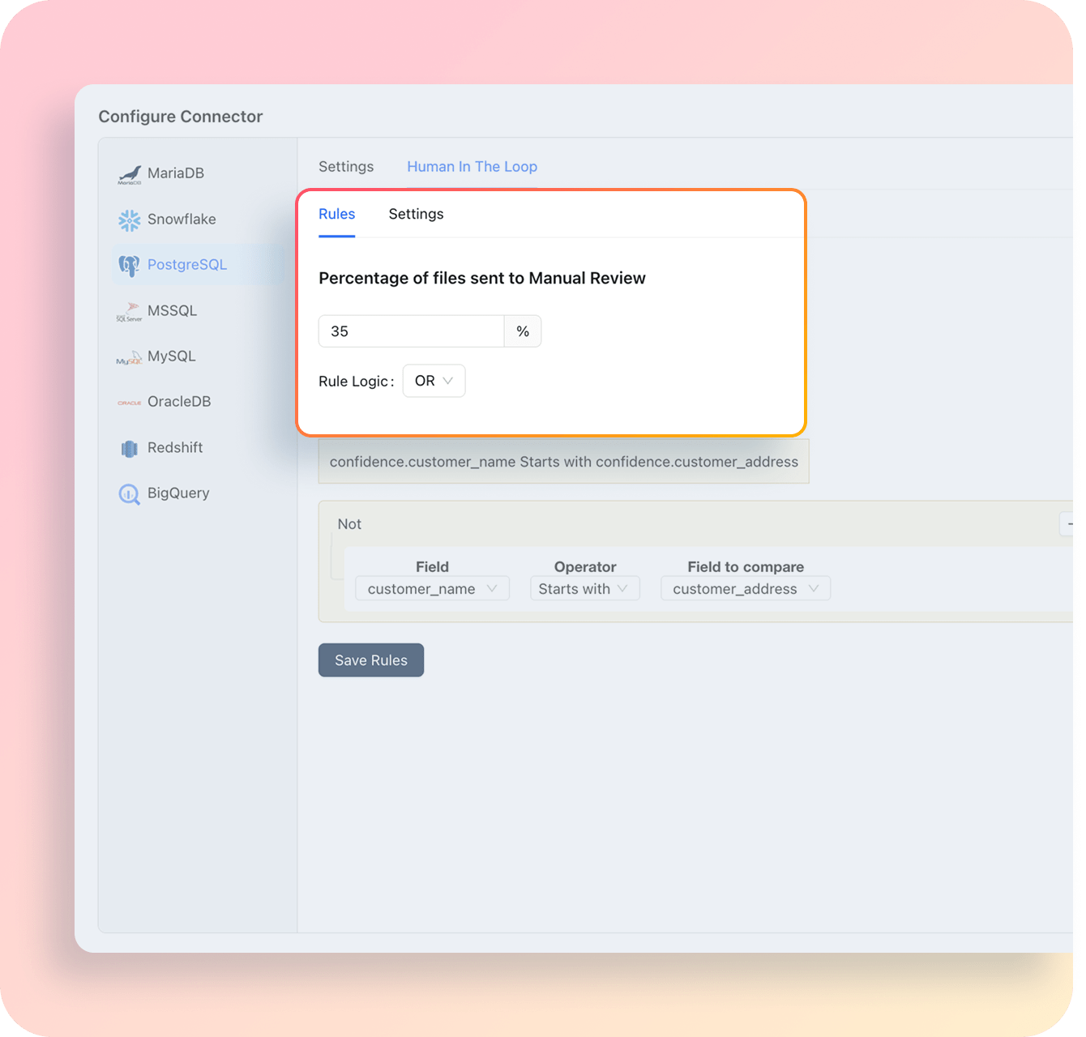Click the rule expression preview text box
This screenshot has height=1037, width=1086.
(563, 462)
